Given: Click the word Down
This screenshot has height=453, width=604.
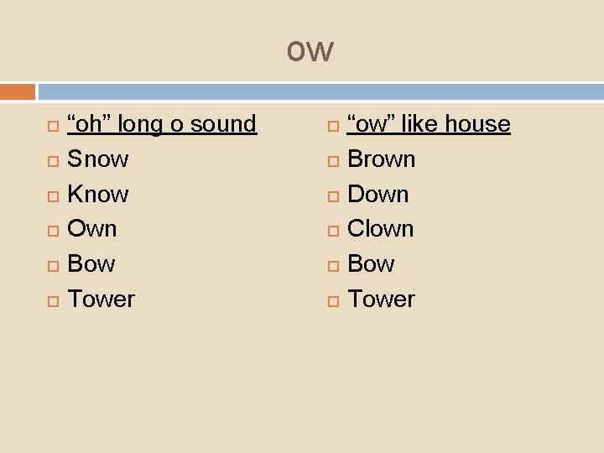Looking at the screenshot, I should [x=377, y=194].
